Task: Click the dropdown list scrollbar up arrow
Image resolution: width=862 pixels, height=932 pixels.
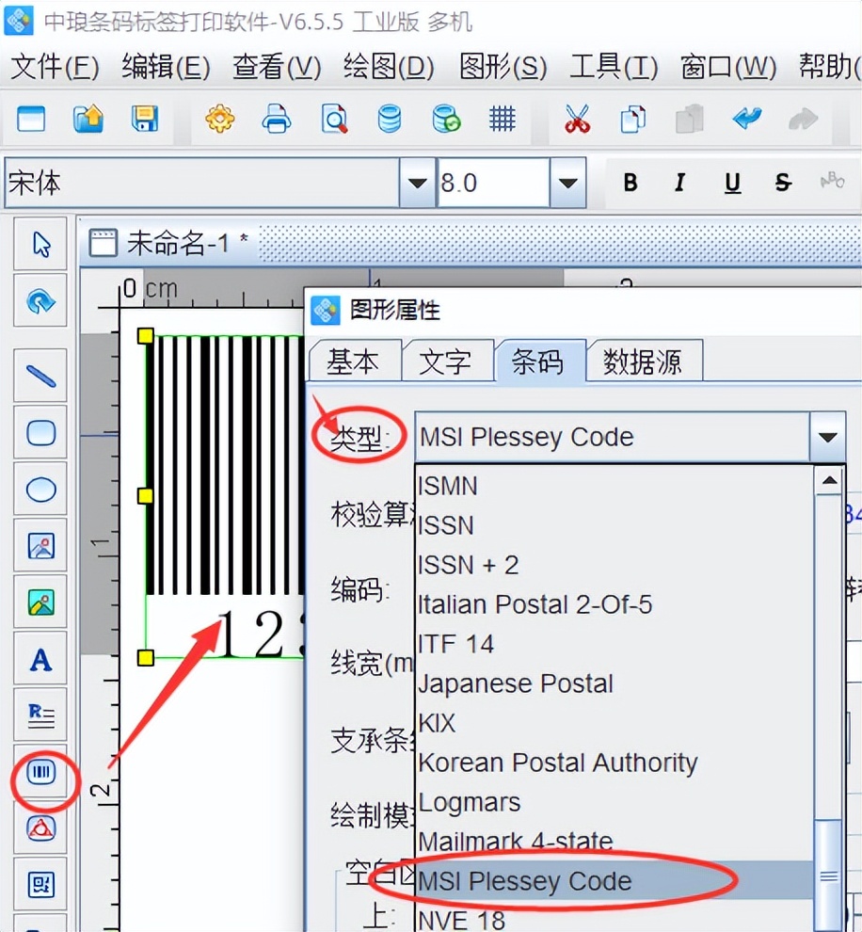Action: (x=829, y=481)
